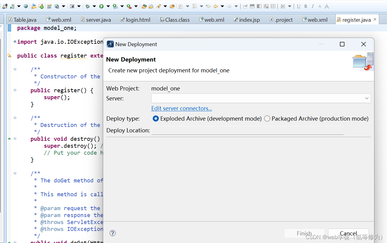This screenshot has height=243, width=387.
Task: Click the Deploy Location field
Action: [x=247, y=130]
